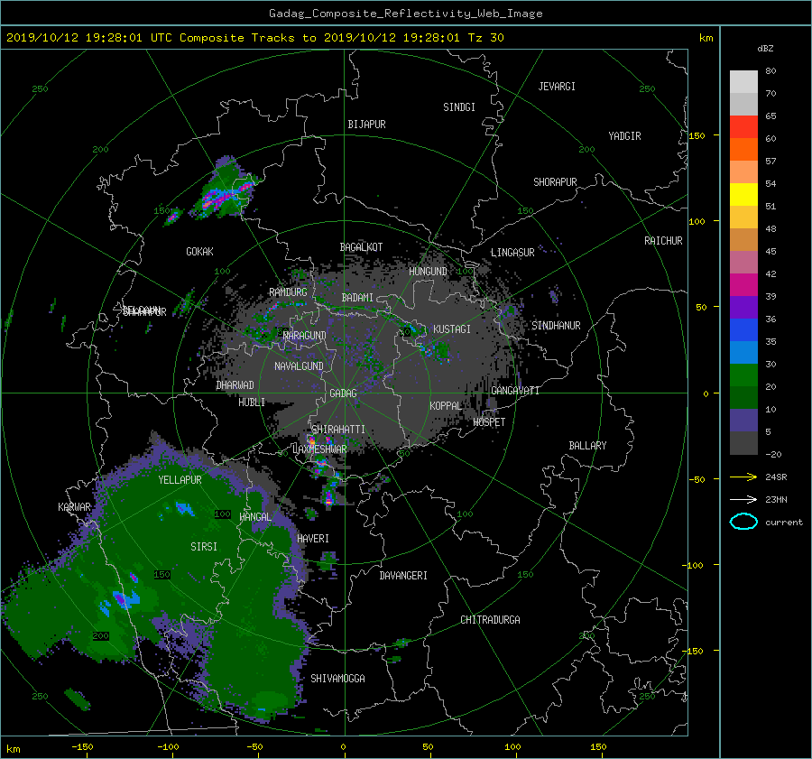812x759 pixels.
Task: Click the HUBLI city label
Action: (252, 403)
